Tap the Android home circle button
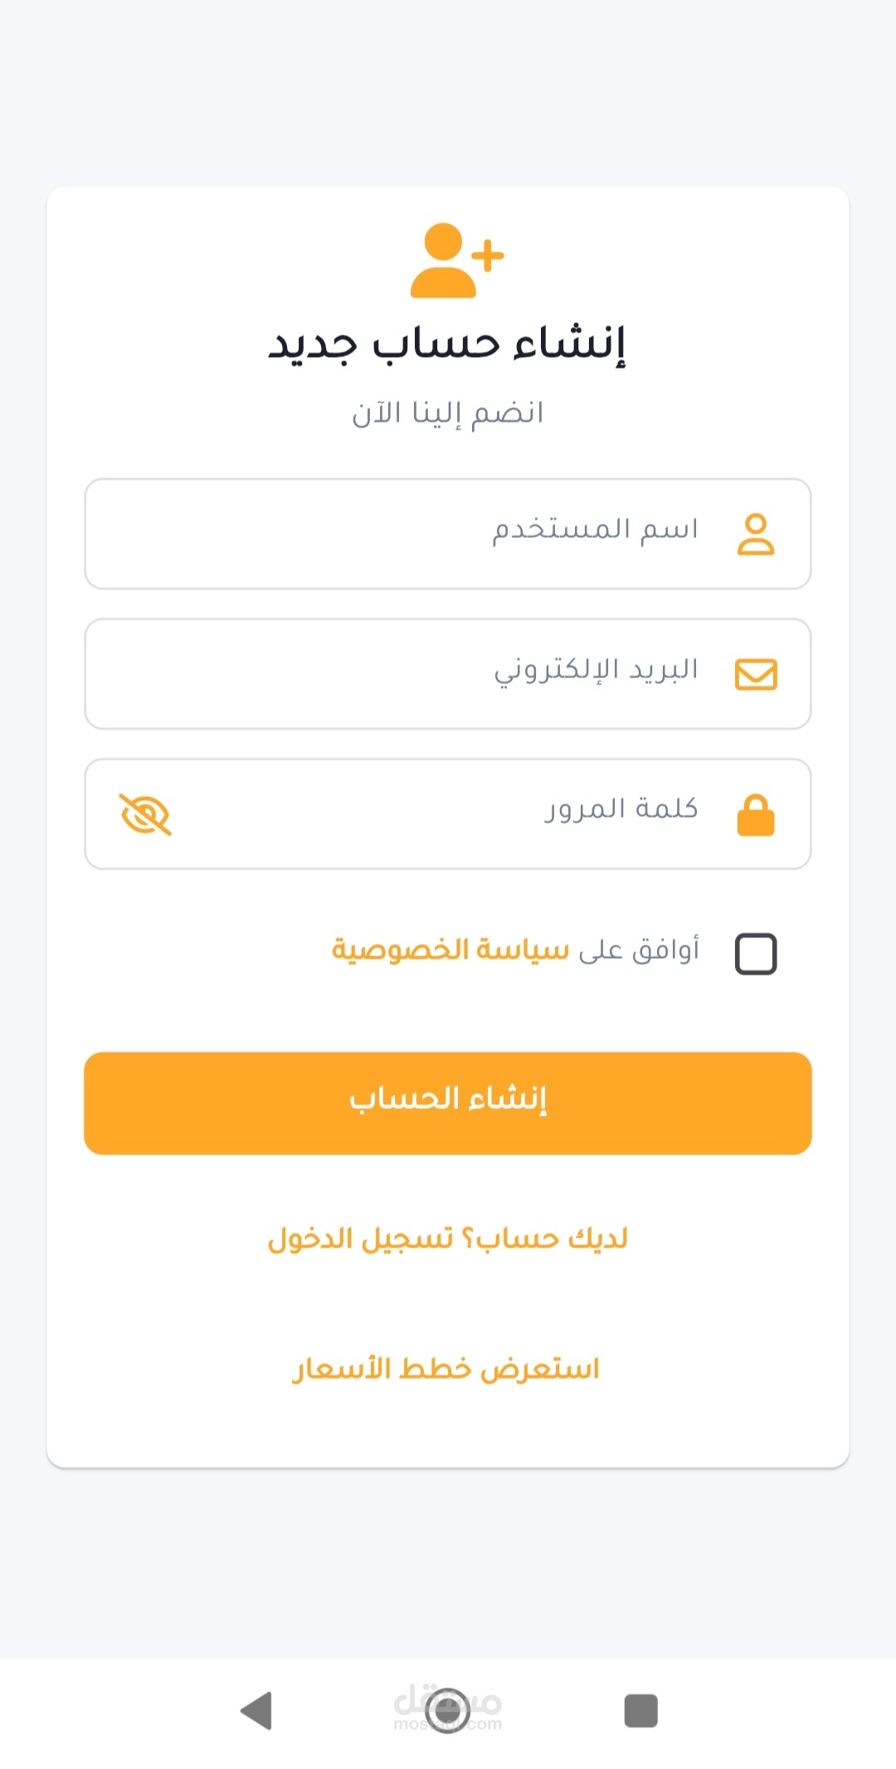 [x=447, y=1711]
